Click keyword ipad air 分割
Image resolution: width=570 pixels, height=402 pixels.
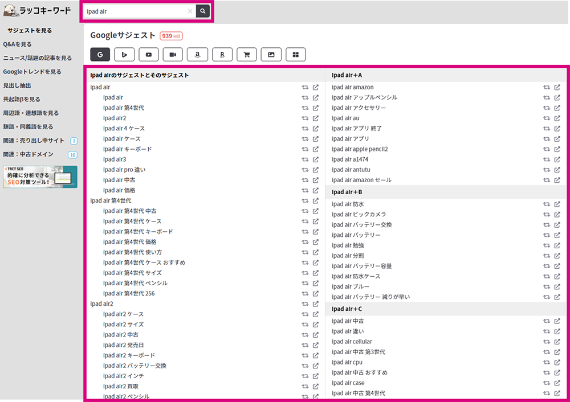(x=348, y=256)
